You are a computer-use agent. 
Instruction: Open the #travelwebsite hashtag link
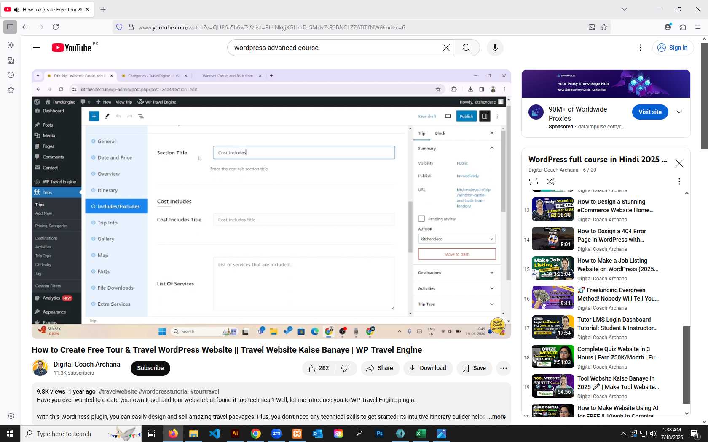point(118,391)
